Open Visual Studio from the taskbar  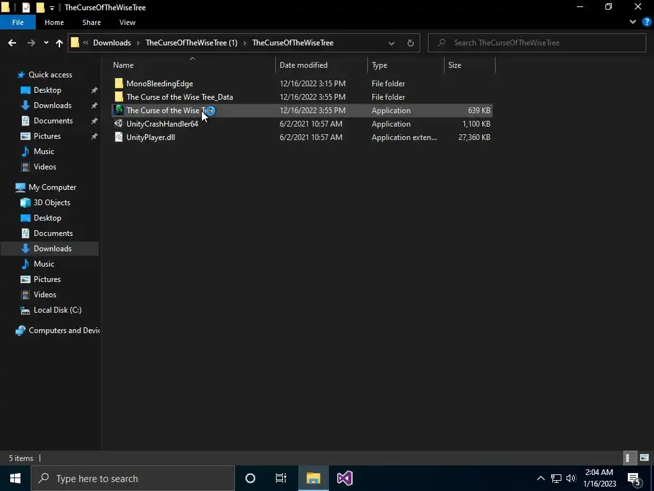pos(345,478)
